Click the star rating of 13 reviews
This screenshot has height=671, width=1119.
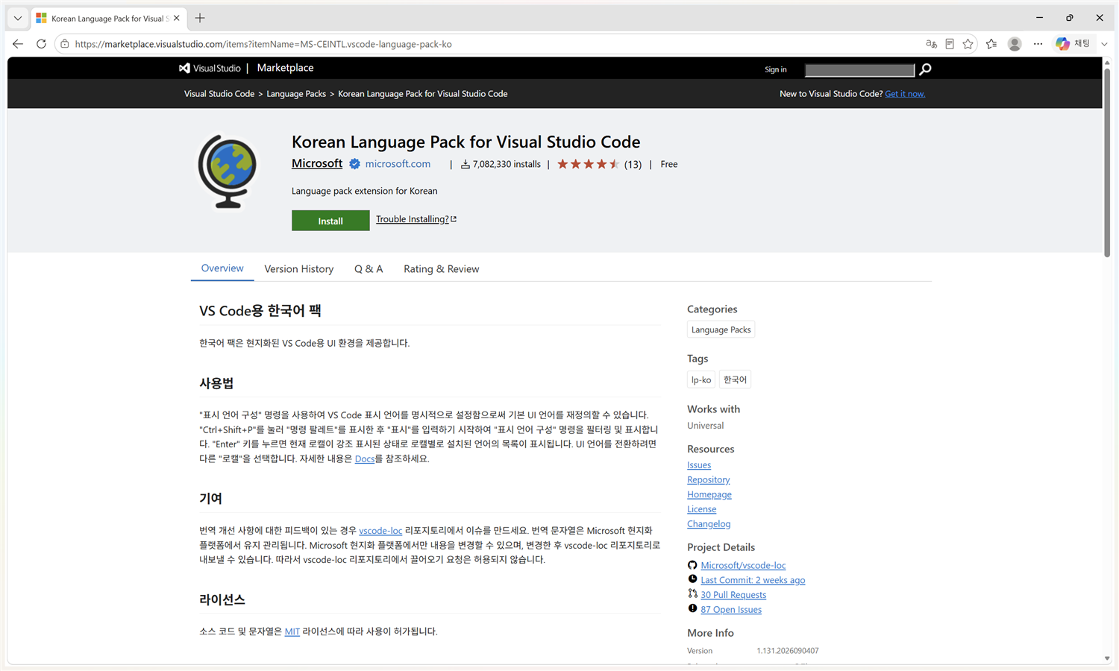pyautogui.click(x=599, y=164)
